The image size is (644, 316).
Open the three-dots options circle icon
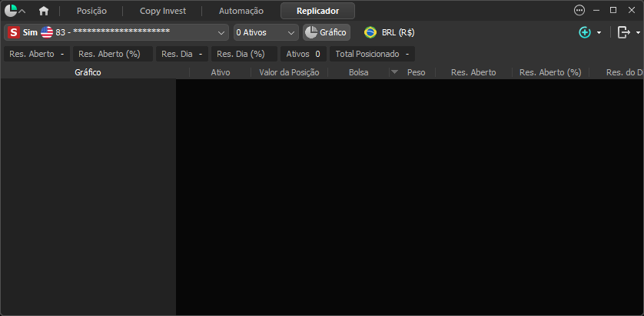(579, 11)
